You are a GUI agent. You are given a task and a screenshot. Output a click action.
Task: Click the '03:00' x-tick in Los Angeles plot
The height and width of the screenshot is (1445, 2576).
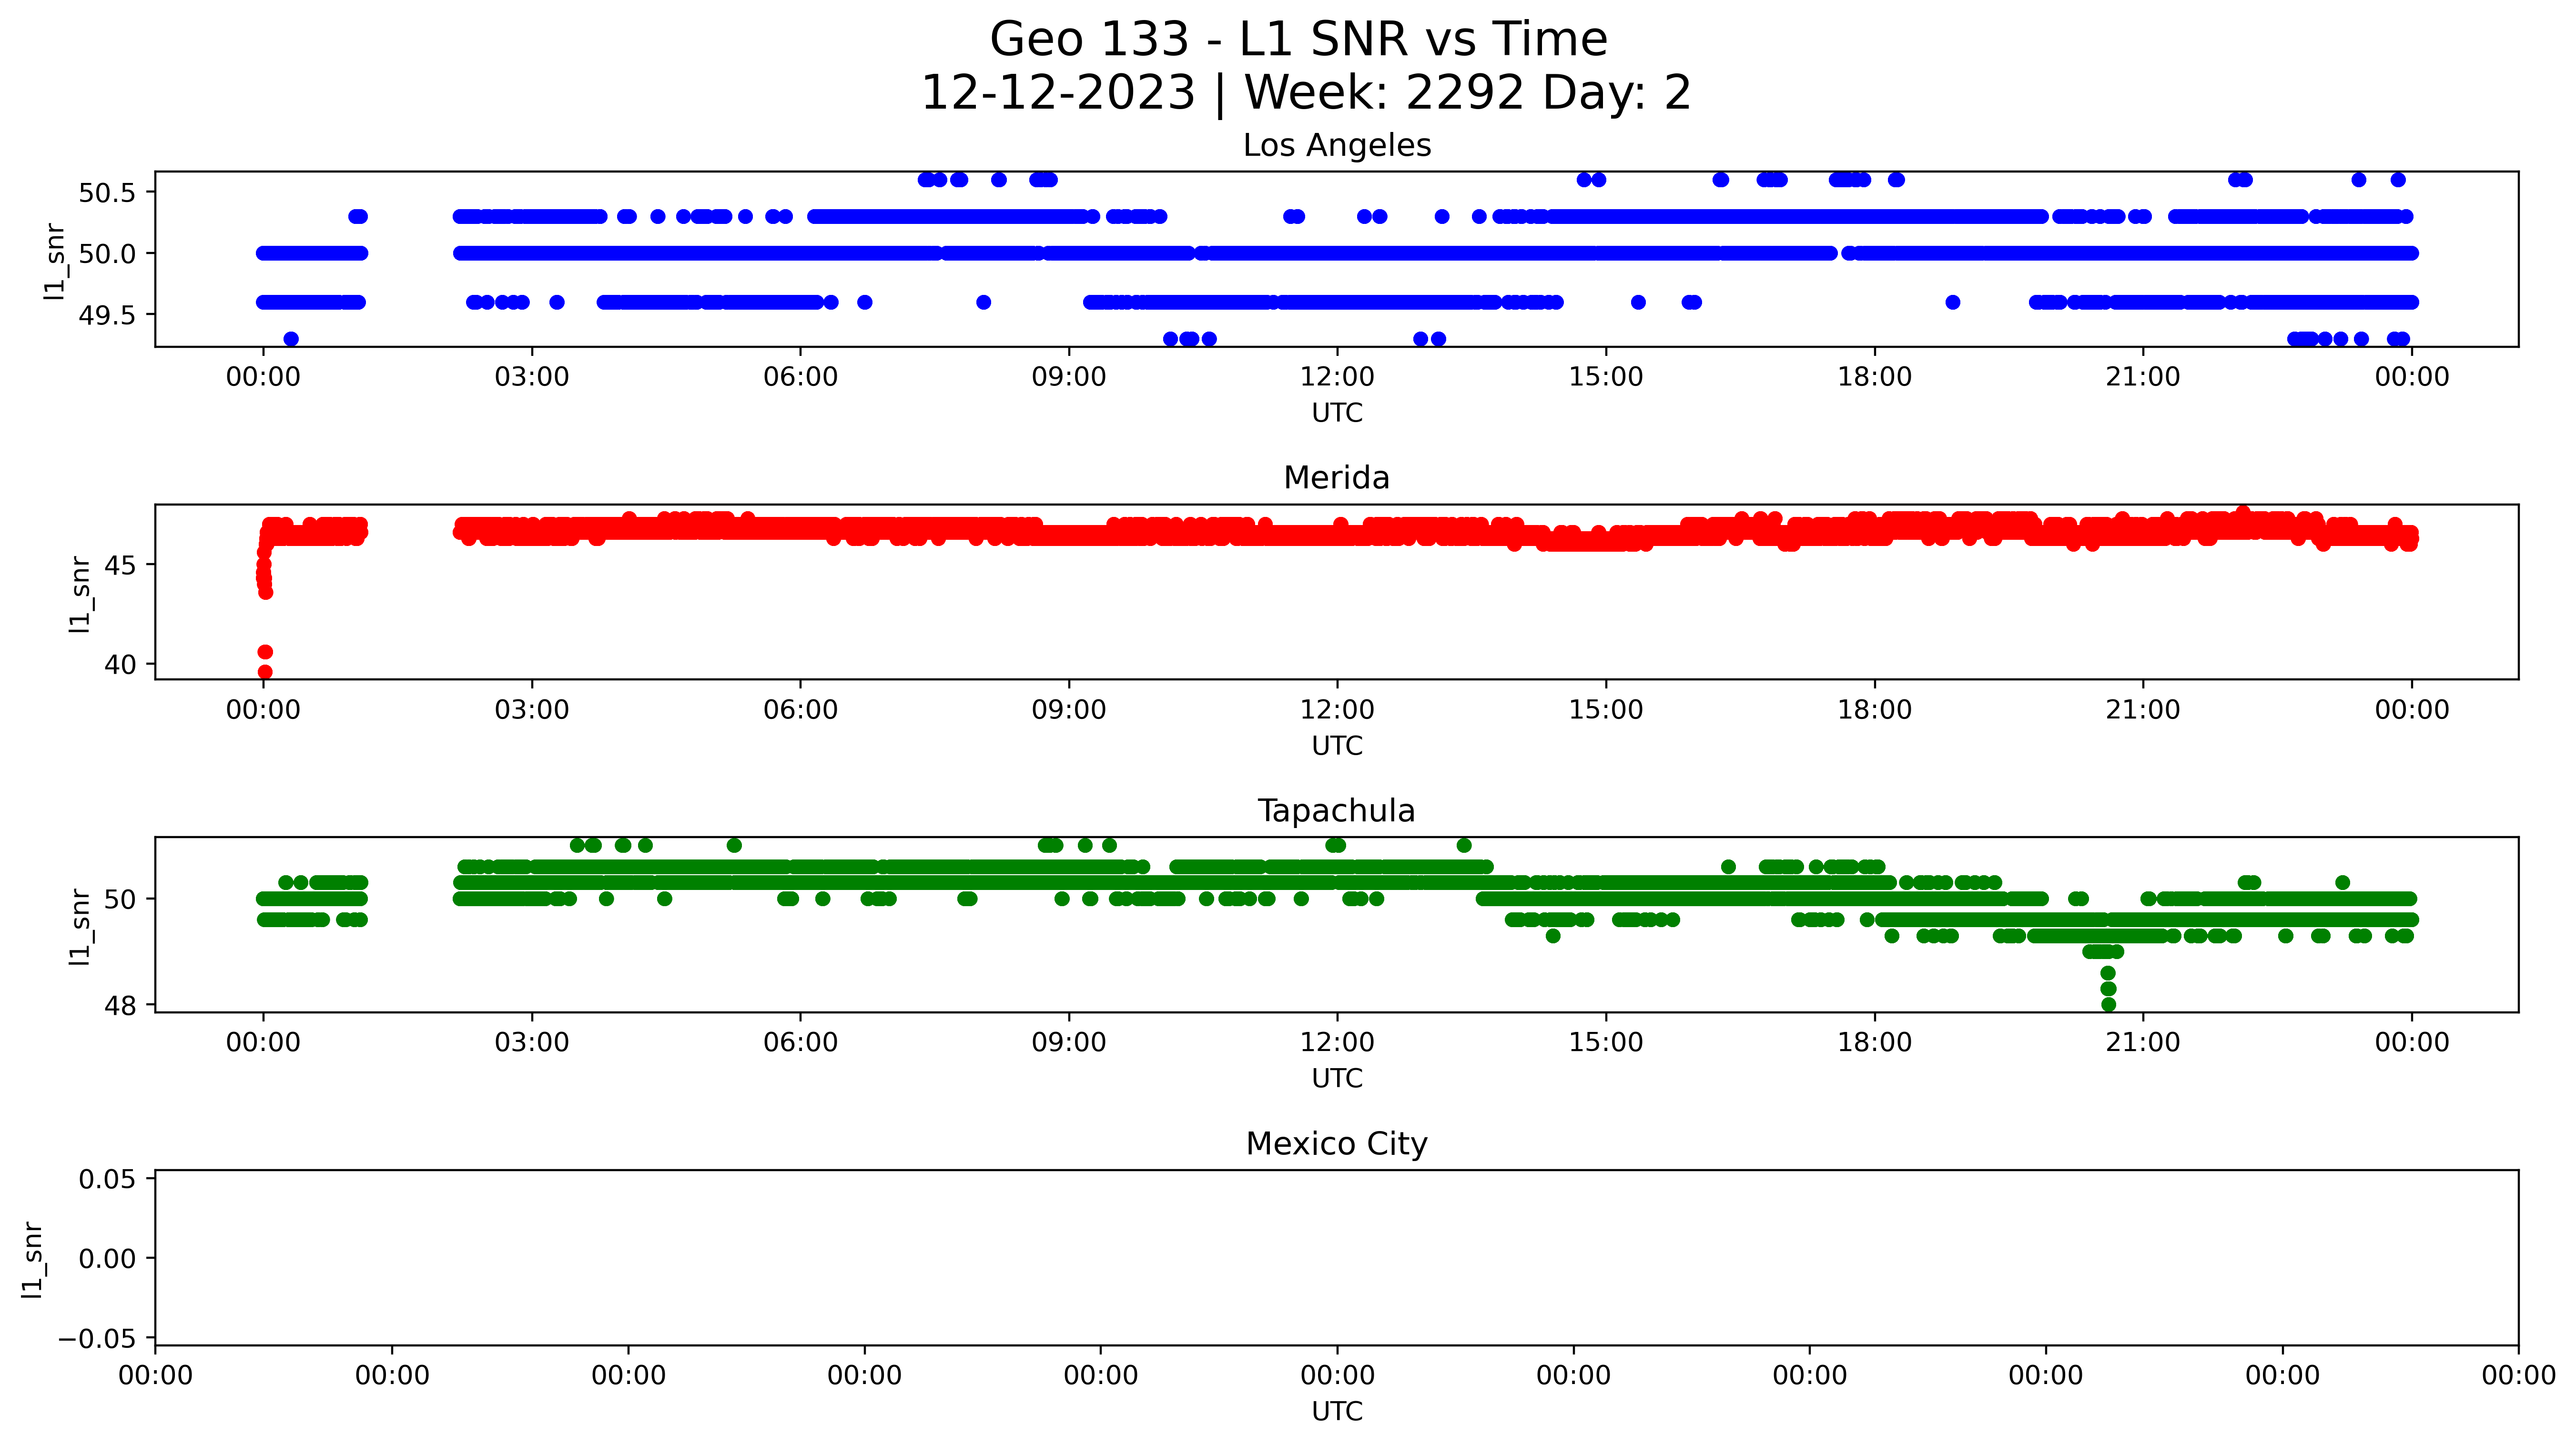point(532,378)
